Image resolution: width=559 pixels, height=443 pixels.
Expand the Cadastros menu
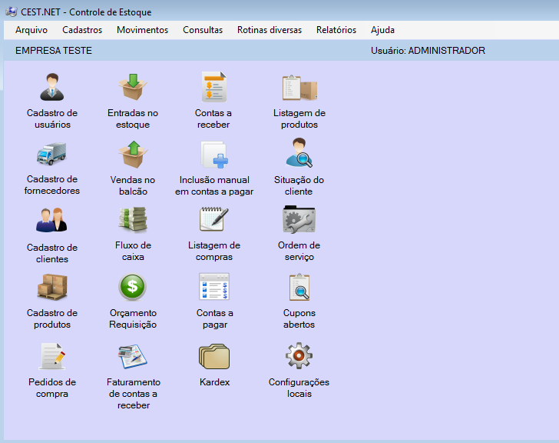(x=82, y=30)
